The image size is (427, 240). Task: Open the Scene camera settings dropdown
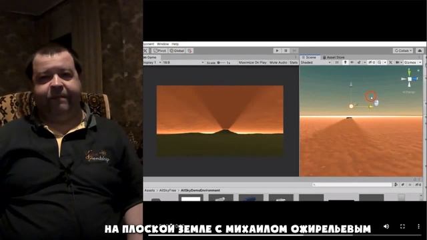pos(399,63)
